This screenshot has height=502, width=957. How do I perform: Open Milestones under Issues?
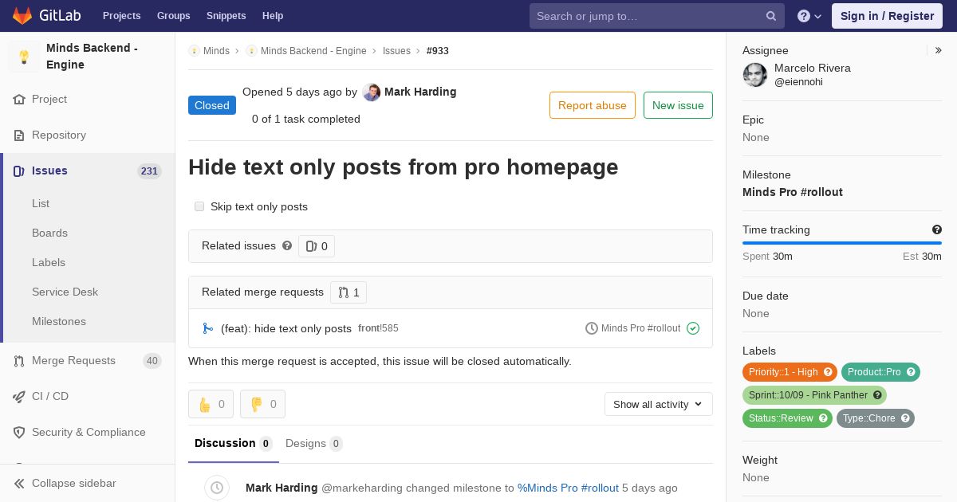[x=59, y=322]
